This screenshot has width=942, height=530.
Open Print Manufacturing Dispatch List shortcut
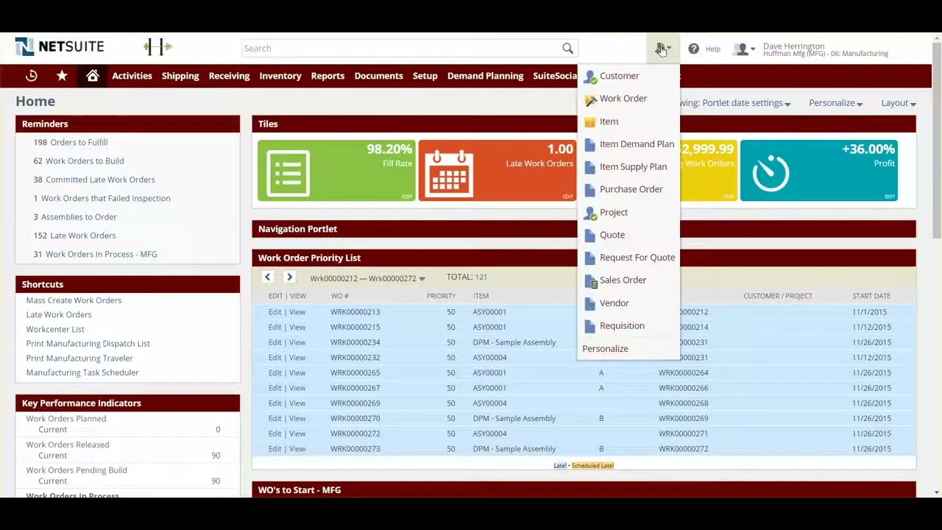(x=88, y=344)
